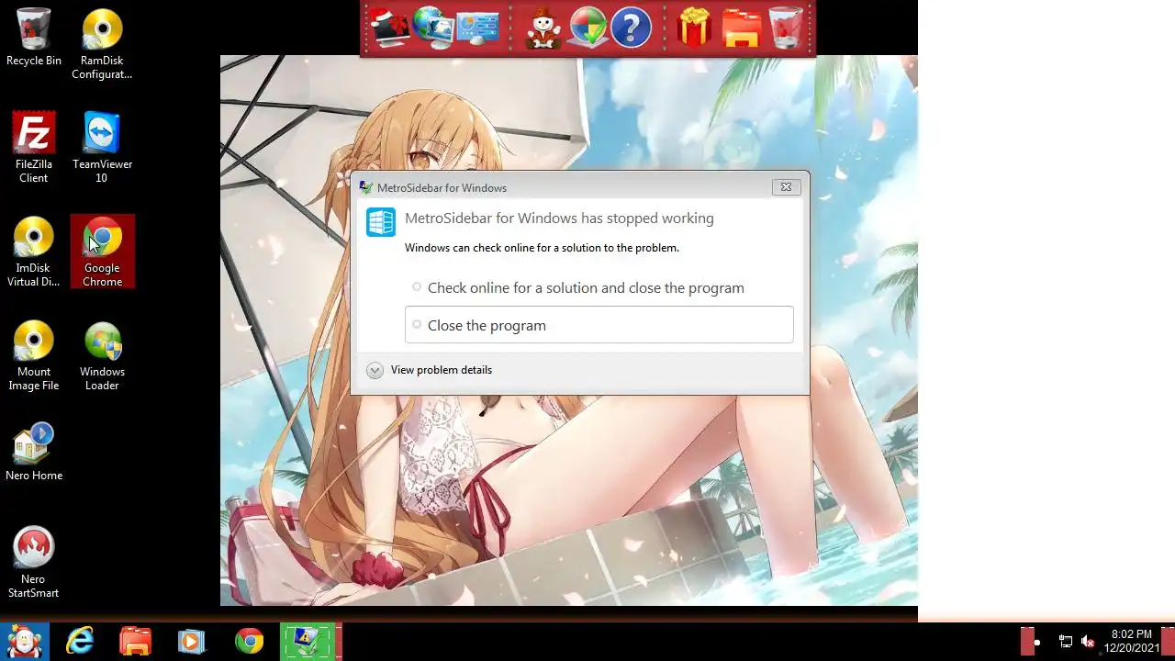Open the Santa Start button
Viewport: 1175px width, 661px height.
click(x=24, y=642)
